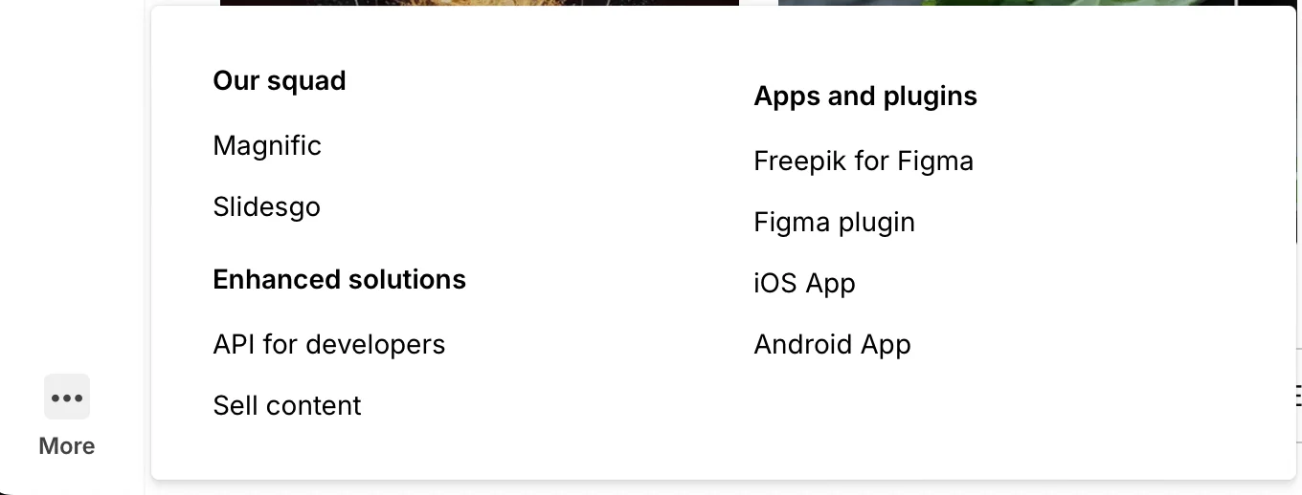The height and width of the screenshot is (495, 1302).
Task: Click the Enhanced solutions heading
Action: tap(339, 279)
